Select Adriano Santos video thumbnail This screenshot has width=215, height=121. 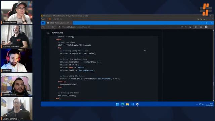coord(17,12)
